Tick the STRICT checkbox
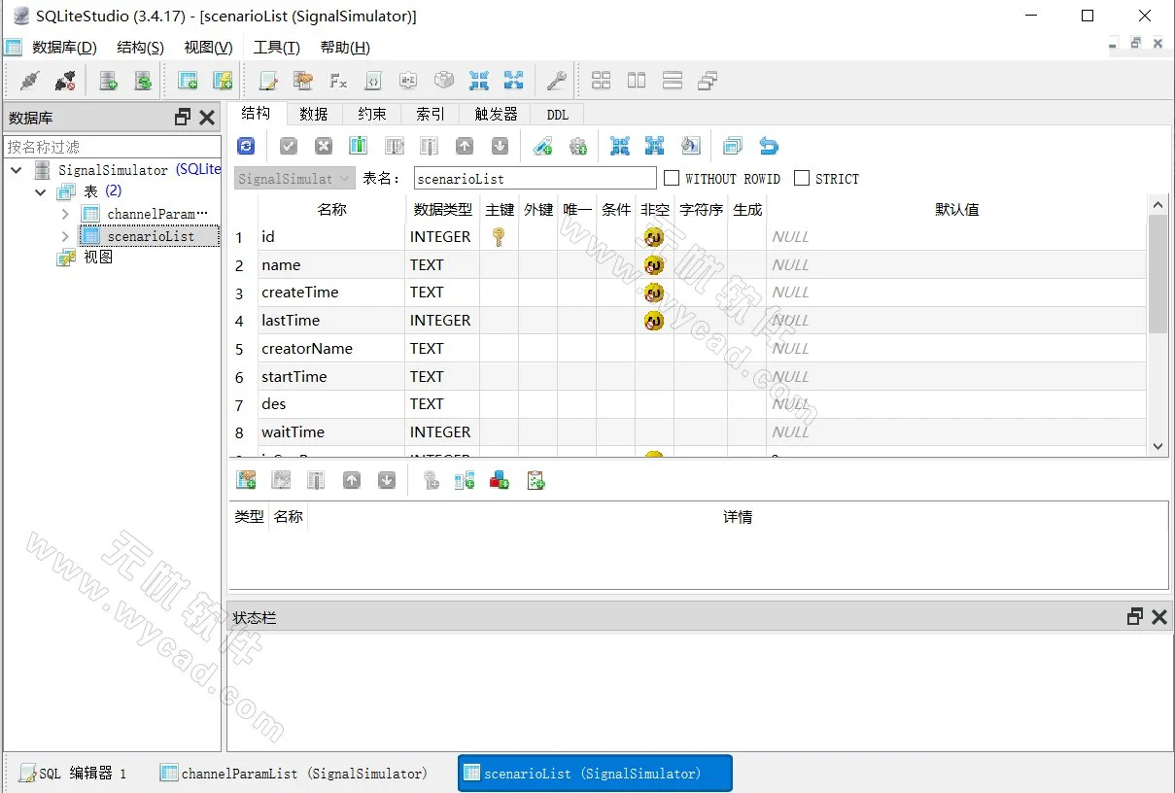The width and height of the screenshot is (1175, 793). 802,178
